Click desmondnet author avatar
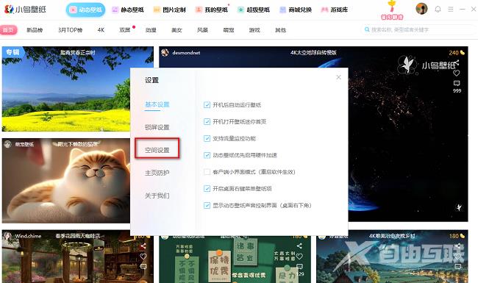This screenshot has width=478, height=283. point(165,53)
